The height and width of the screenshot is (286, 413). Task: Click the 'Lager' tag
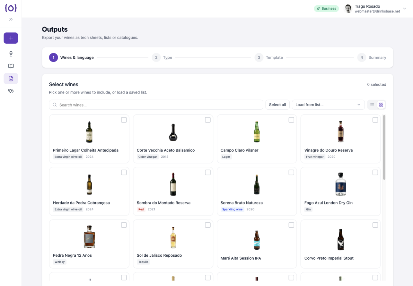point(226,157)
